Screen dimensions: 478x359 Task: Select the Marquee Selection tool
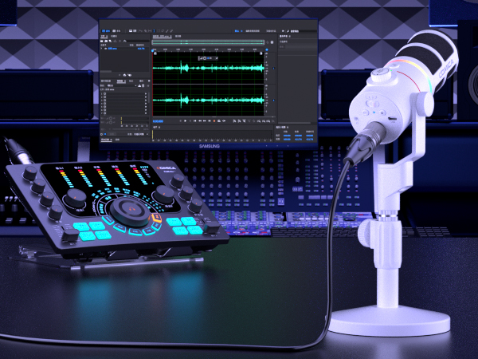pos(159,31)
